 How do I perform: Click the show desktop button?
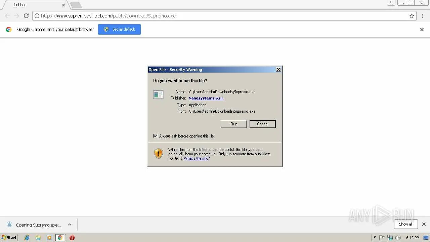click(426, 238)
